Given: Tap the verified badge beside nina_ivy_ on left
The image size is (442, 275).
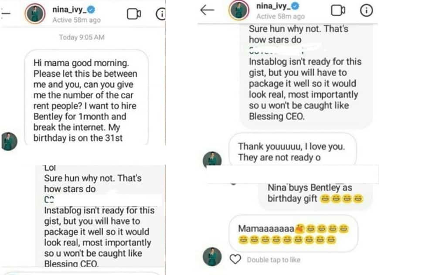Looking at the screenshot, I should tap(92, 10).
